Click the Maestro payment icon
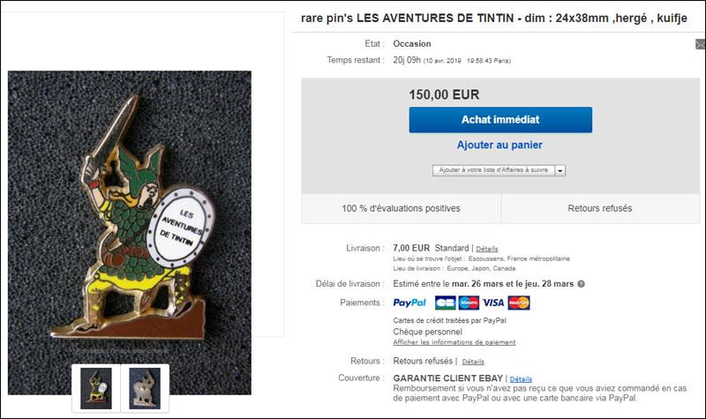Viewport: 706px width, 419px height. 469,303
